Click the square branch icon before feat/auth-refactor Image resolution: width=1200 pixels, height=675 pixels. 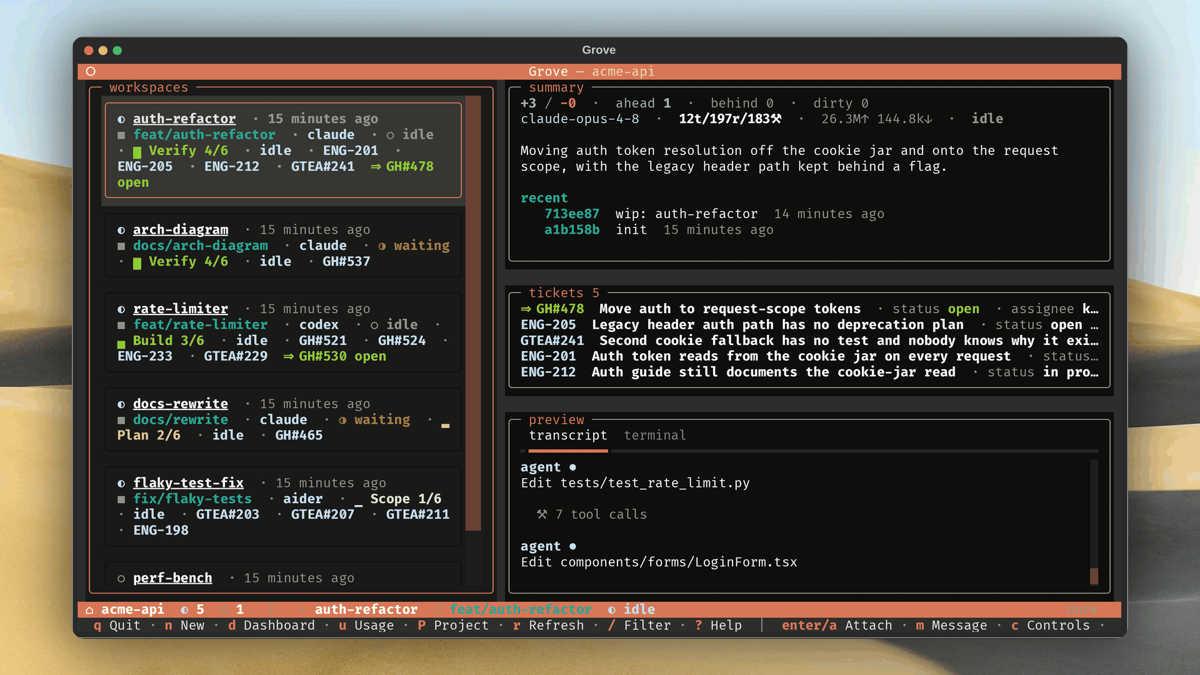point(121,135)
